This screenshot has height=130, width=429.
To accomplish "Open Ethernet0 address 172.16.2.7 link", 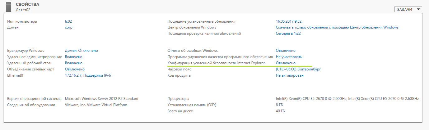I will tap(88, 75).
